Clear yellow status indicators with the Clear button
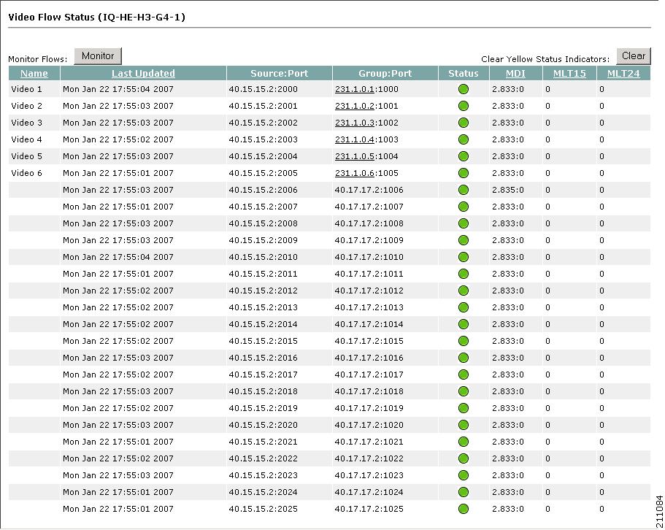This screenshot has width=665, height=530. pyautogui.click(x=634, y=55)
